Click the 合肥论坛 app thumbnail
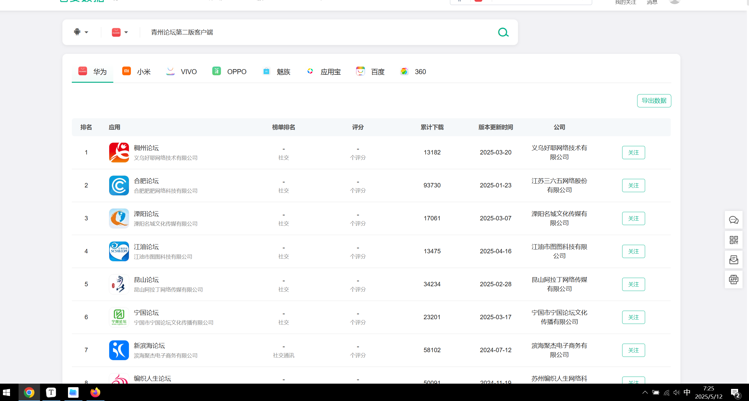Image resolution: width=749 pixels, height=401 pixels. 119,185
